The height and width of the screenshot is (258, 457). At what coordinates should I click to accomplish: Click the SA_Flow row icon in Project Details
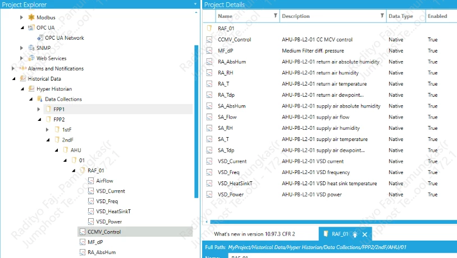click(x=209, y=117)
